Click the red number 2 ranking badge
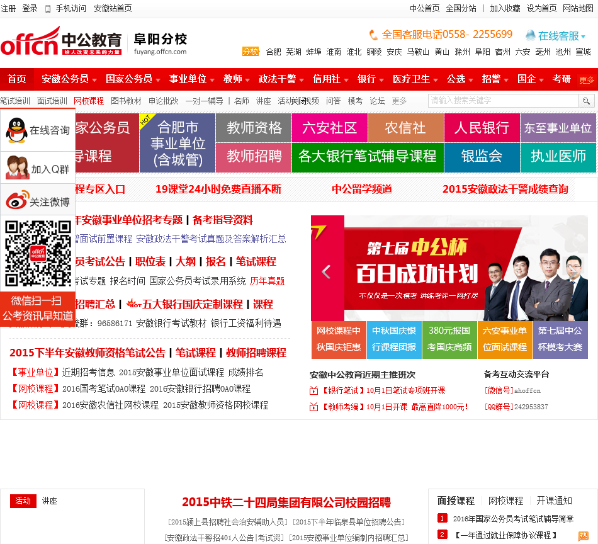The width and height of the screenshot is (598, 544). point(442,535)
